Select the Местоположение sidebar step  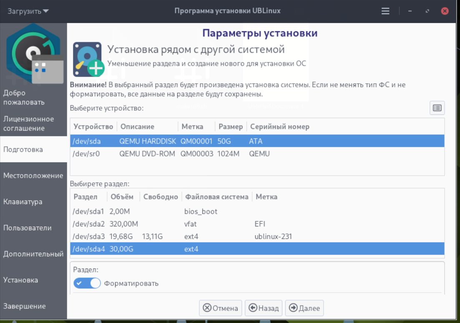(x=33, y=175)
